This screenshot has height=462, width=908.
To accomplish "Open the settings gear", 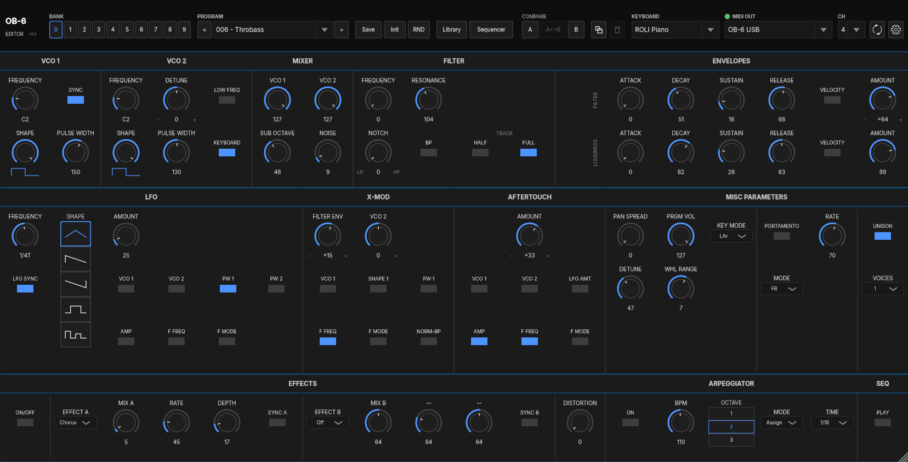I will tap(896, 30).
